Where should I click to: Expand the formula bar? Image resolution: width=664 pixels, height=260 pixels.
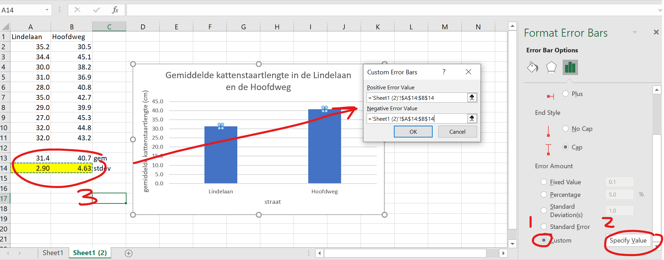[x=659, y=10]
